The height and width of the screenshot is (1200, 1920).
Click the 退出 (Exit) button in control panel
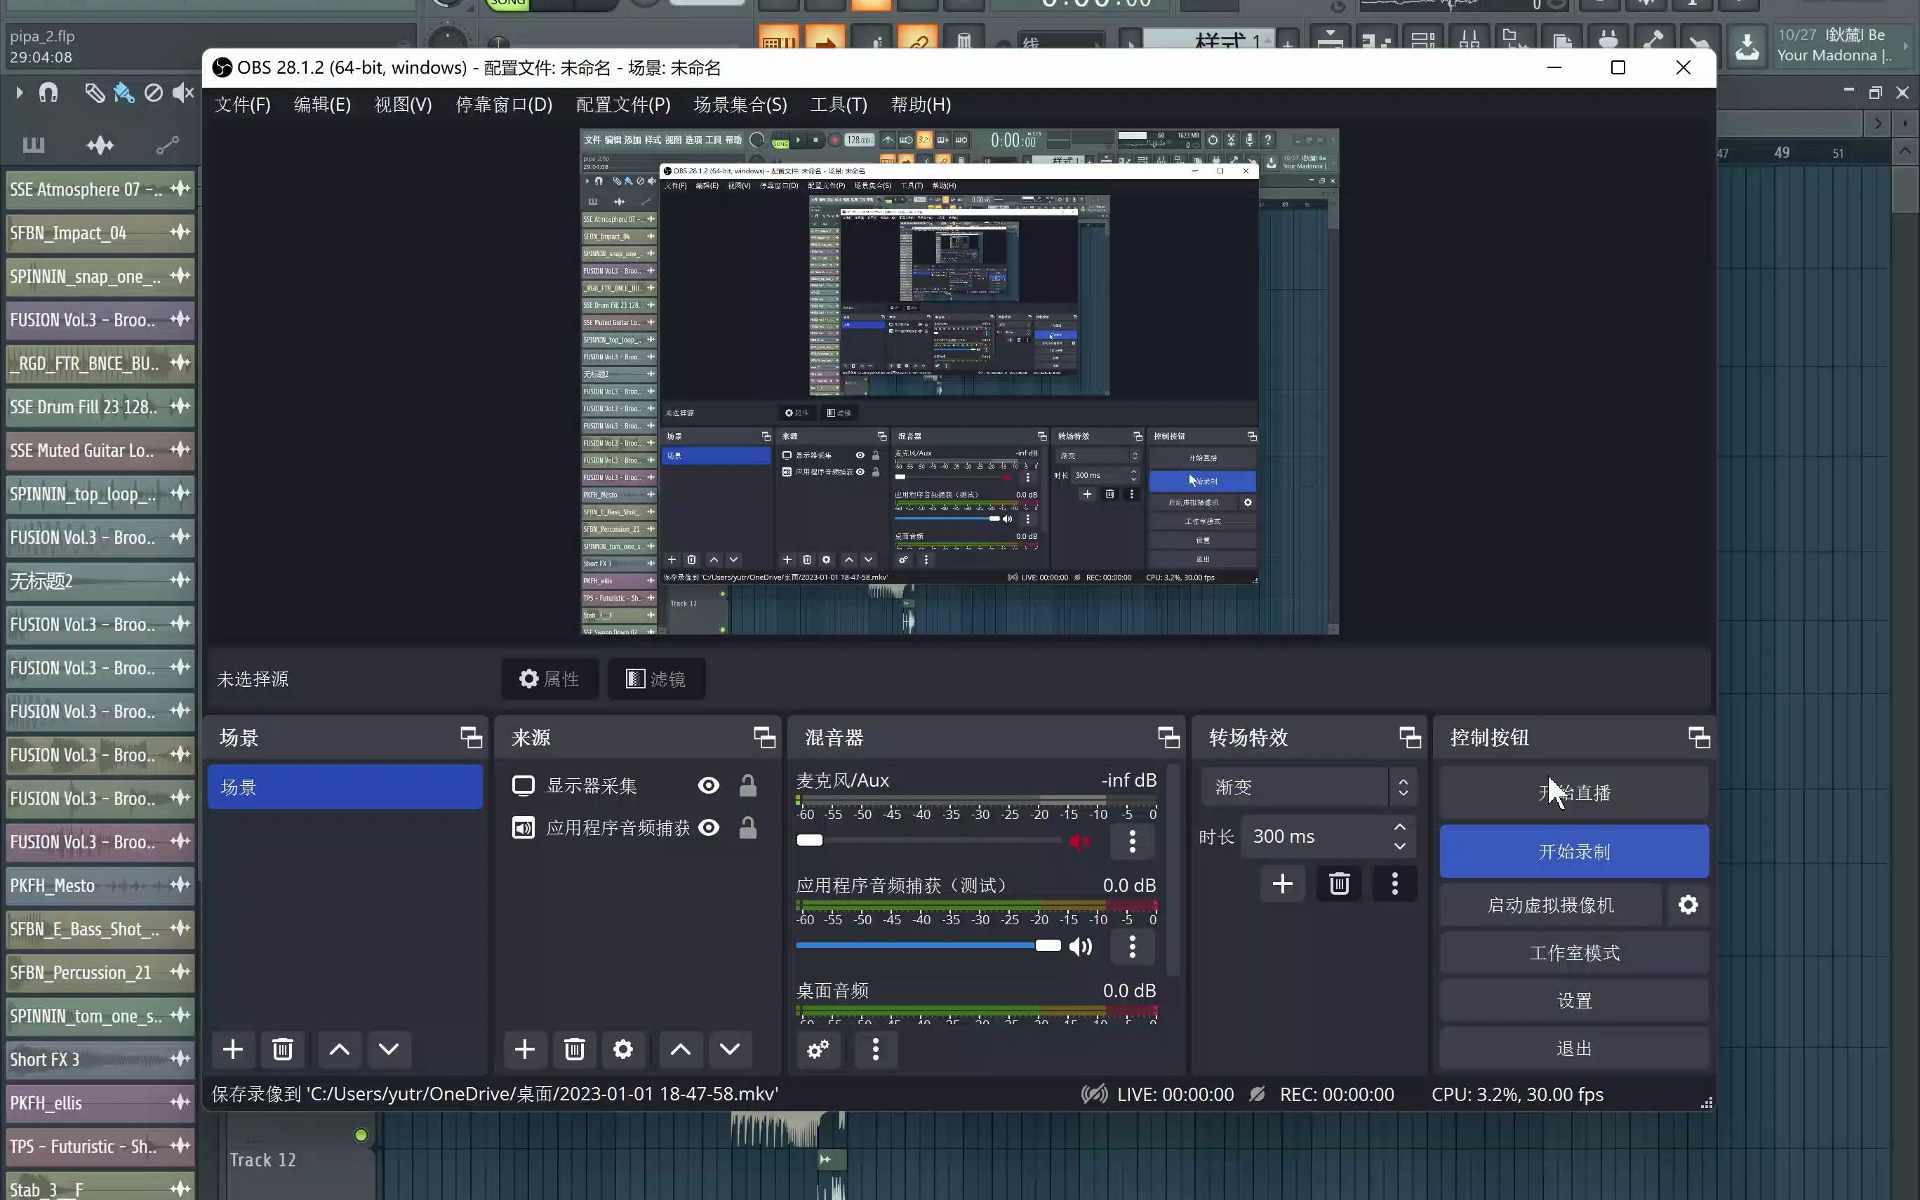pyautogui.click(x=1575, y=1048)
